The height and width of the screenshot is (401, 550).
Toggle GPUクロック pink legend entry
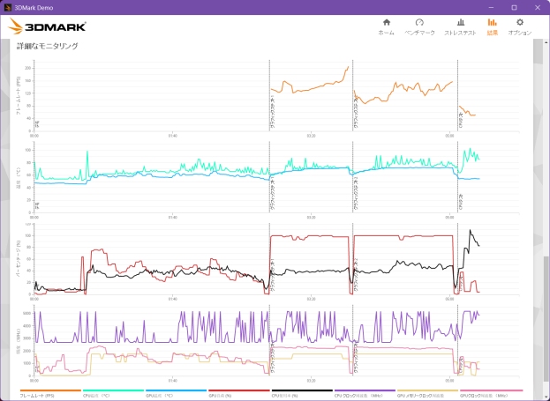click(491, 393)
